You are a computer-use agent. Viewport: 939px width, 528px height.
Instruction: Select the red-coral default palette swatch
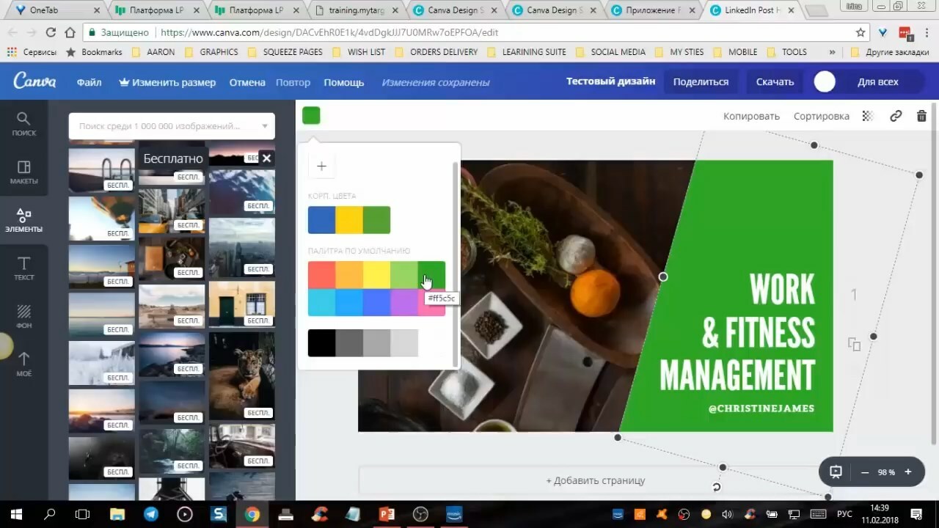click(321, 275)
